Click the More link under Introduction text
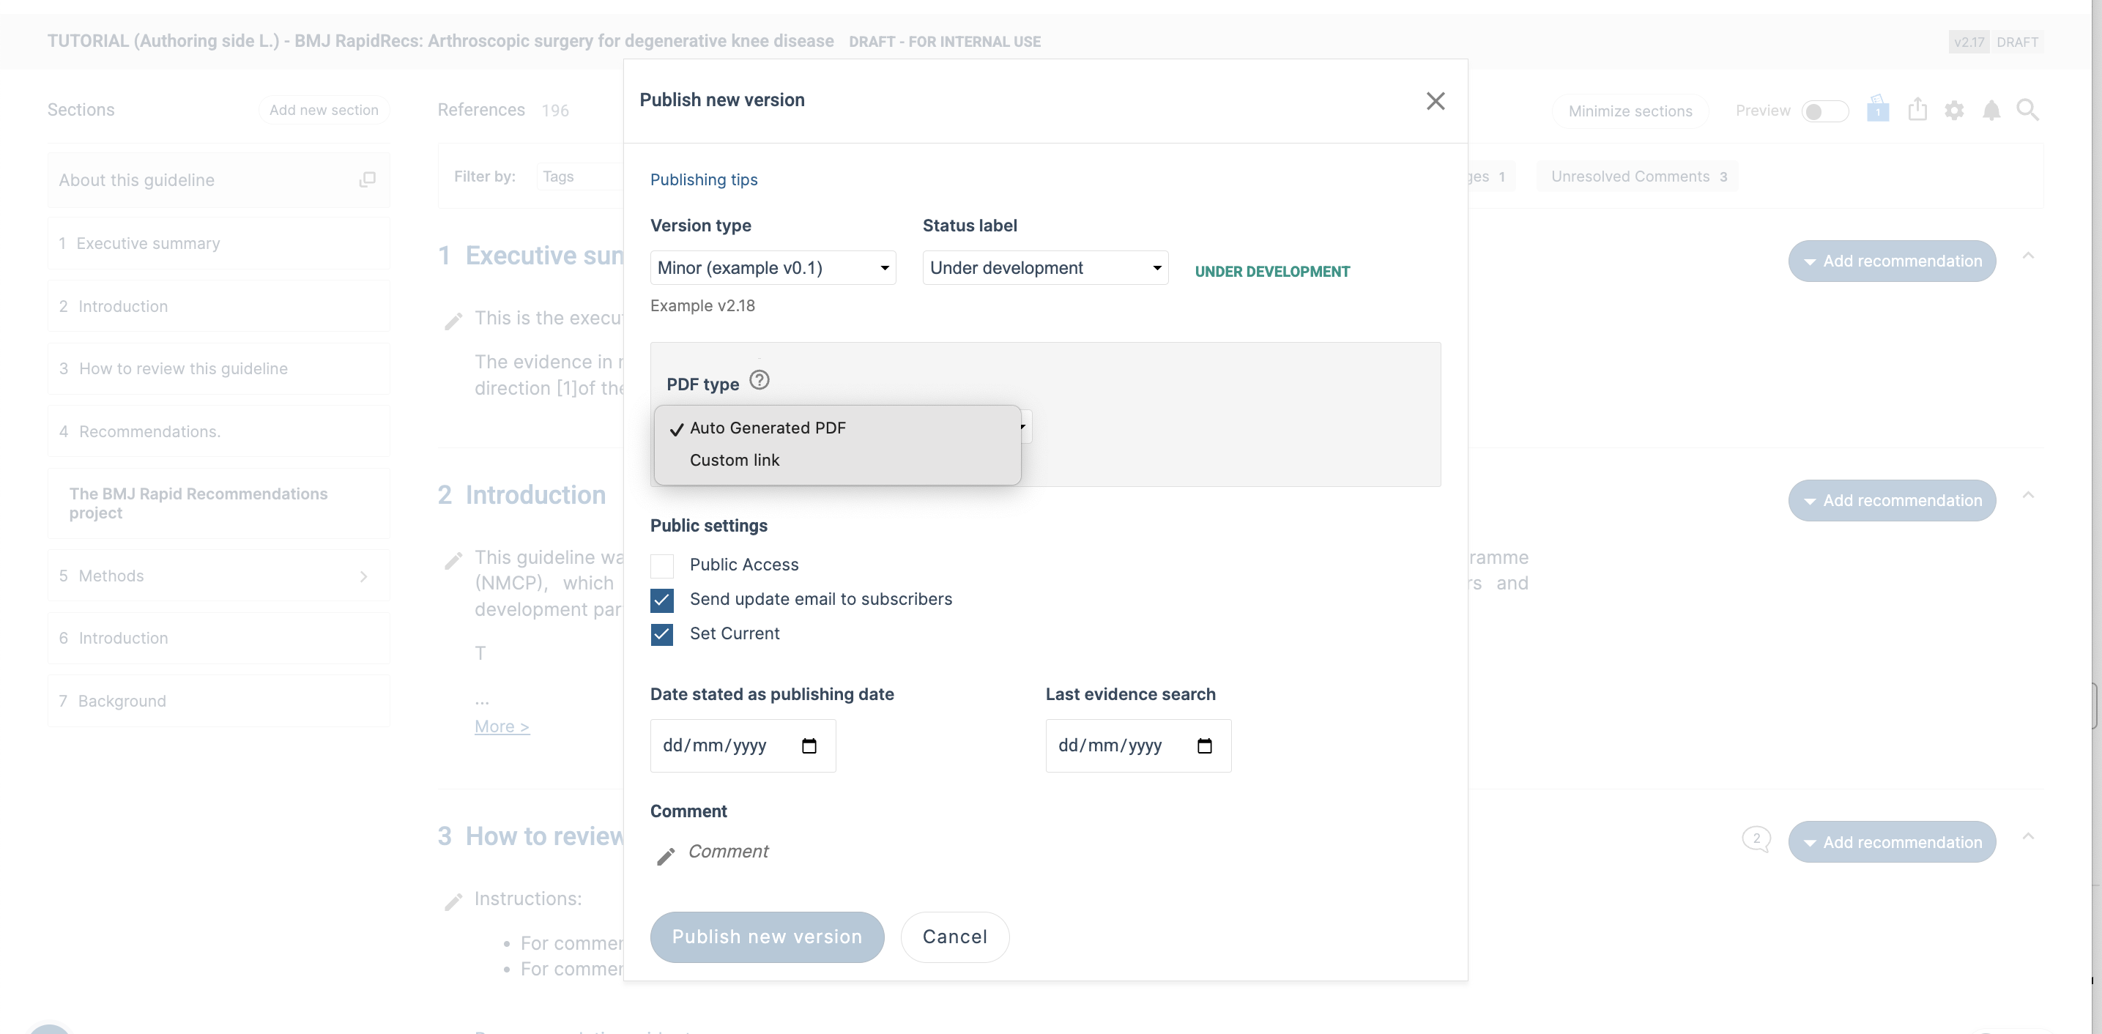 point(502,726)
